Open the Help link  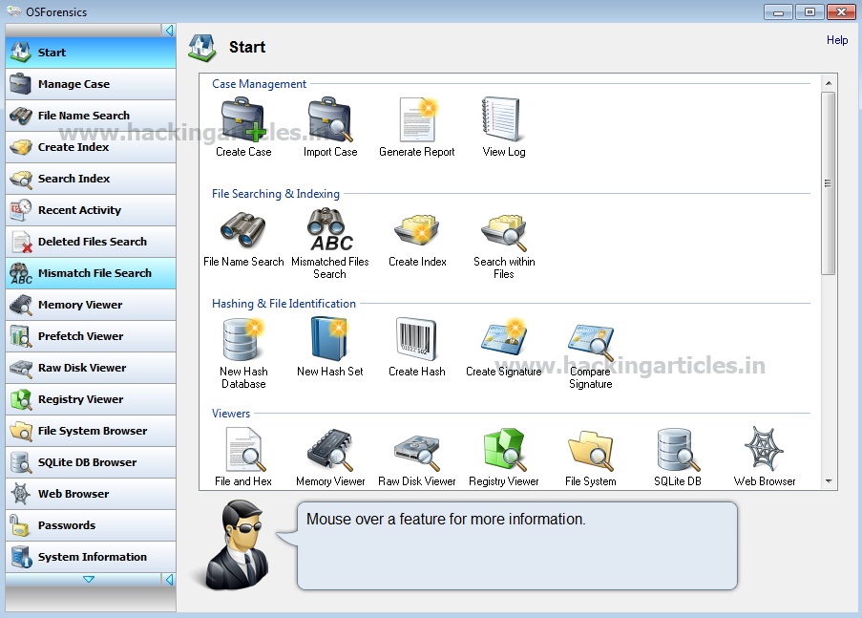837,39
